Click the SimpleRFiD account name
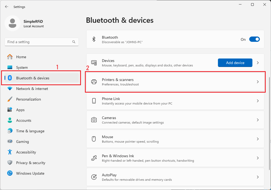This screenshot has height=190, width=271. tap(33, 22)
